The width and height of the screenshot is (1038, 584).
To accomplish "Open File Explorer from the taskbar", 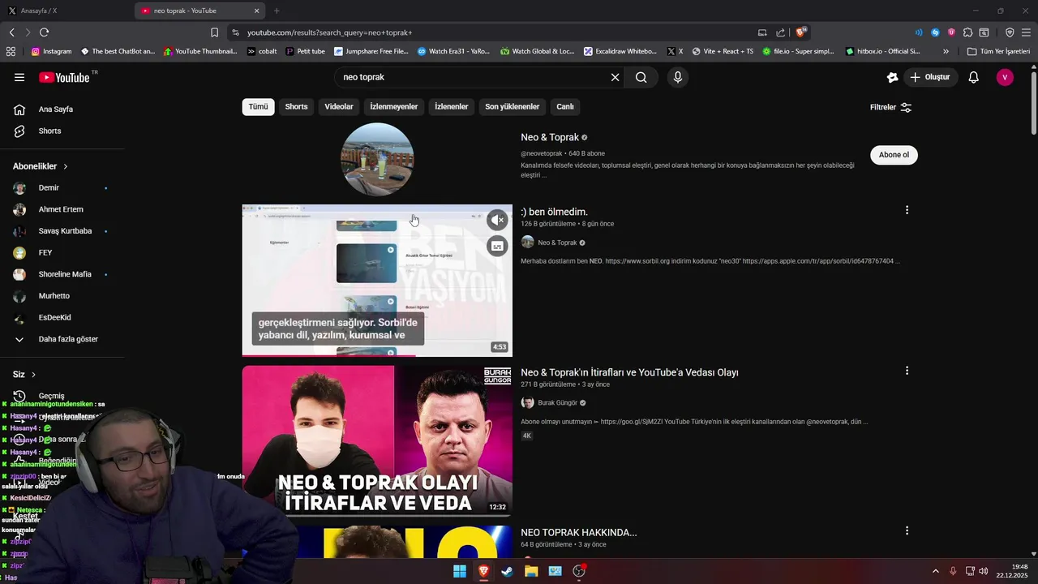I will (531, 571).
